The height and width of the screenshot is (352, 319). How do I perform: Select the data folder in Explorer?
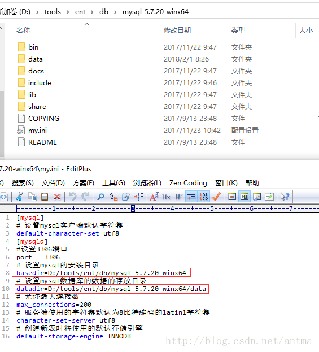pos(35,59)
